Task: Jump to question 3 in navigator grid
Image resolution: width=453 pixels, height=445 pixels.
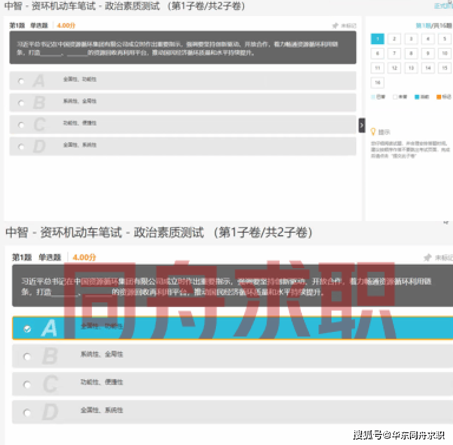Action: 411,39
